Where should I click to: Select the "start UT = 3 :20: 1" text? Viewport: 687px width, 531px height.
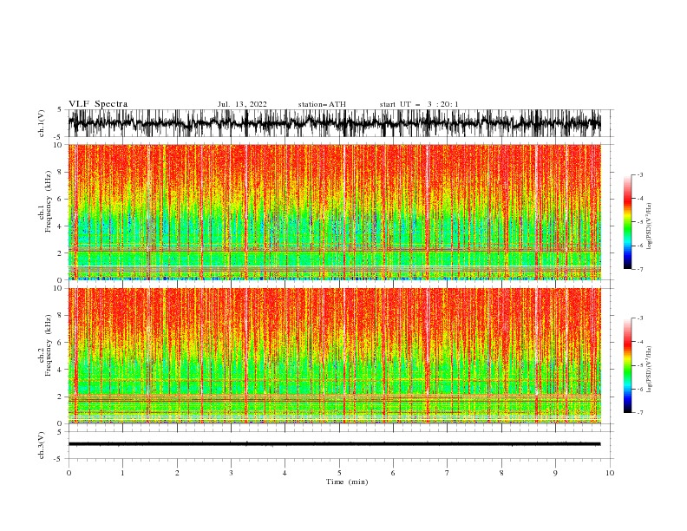pos(419,104)
